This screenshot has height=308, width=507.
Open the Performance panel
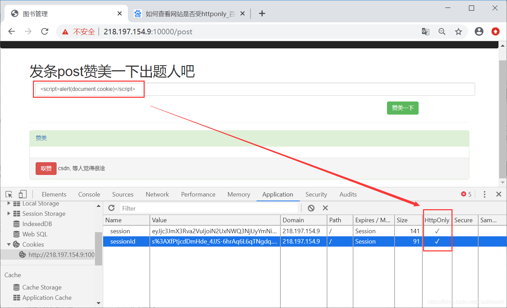point(198,194)
